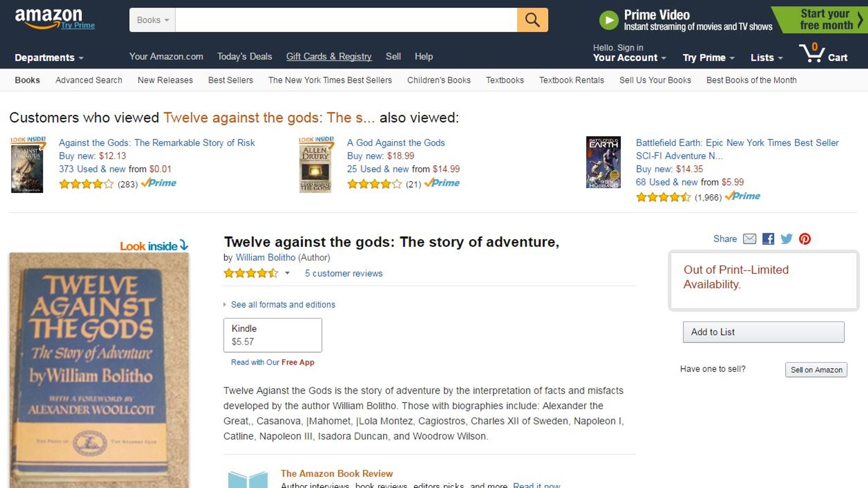Open the William Bolitho author link
The width and height of the screenshot is (868, 488).
point(265,258)
